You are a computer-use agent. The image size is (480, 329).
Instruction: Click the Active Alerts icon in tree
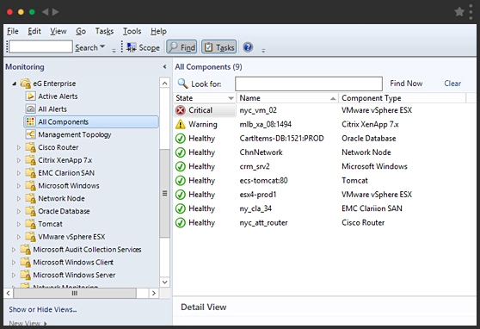point(30,96)
